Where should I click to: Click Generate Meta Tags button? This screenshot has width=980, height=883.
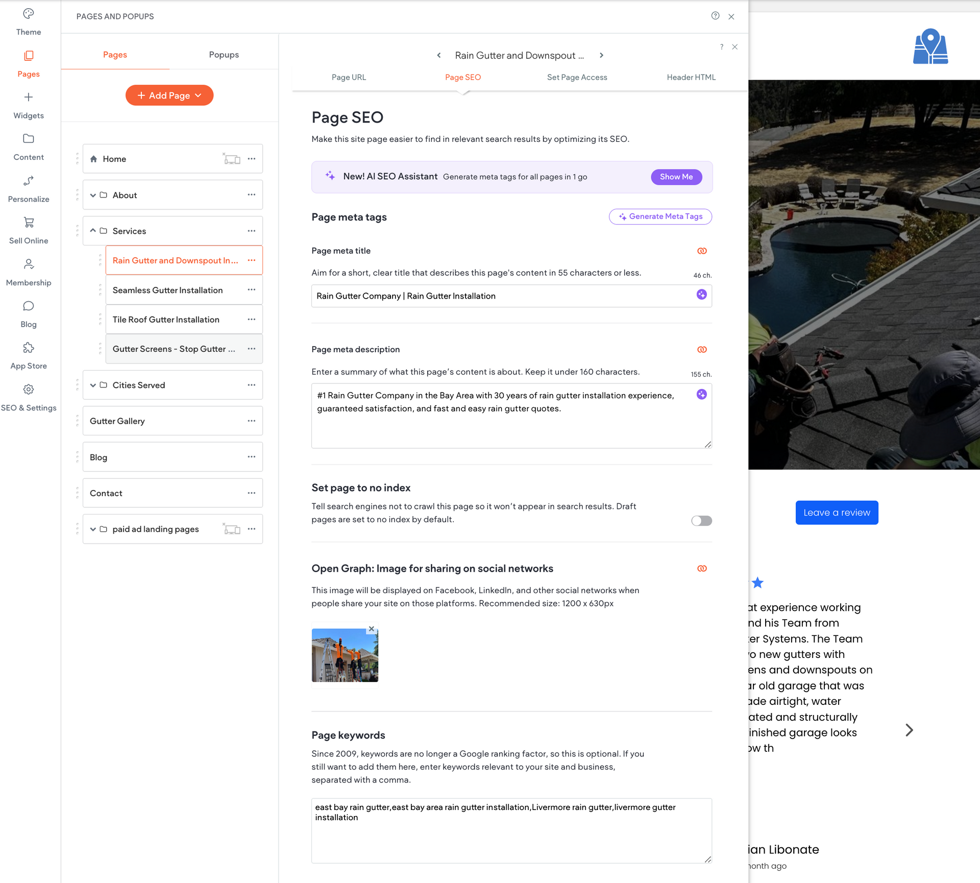[660, 216]
